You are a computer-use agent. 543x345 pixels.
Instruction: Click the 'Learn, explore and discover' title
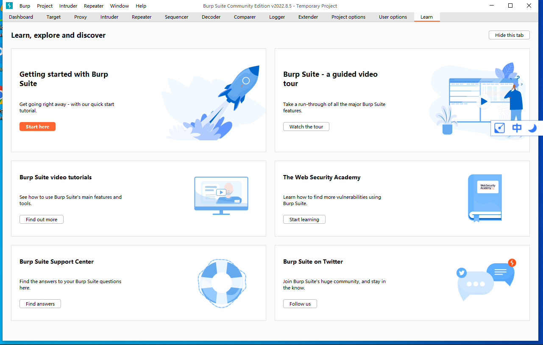(x=58, y=35)
